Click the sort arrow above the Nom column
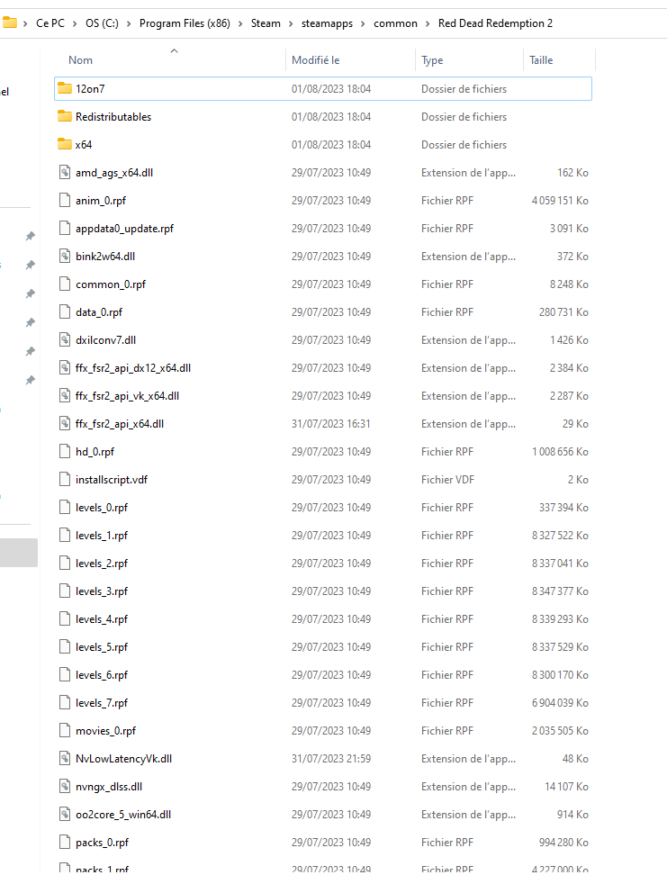Viewport: 667px width, 893px height. [x=175, y=50]
